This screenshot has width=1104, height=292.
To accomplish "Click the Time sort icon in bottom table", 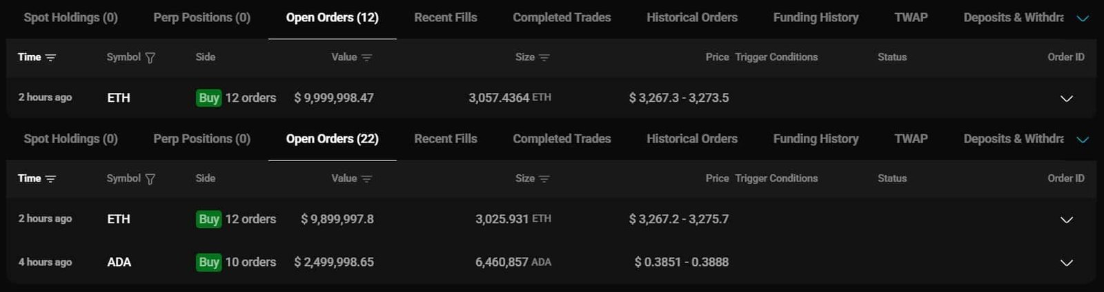I will [50, 179].
